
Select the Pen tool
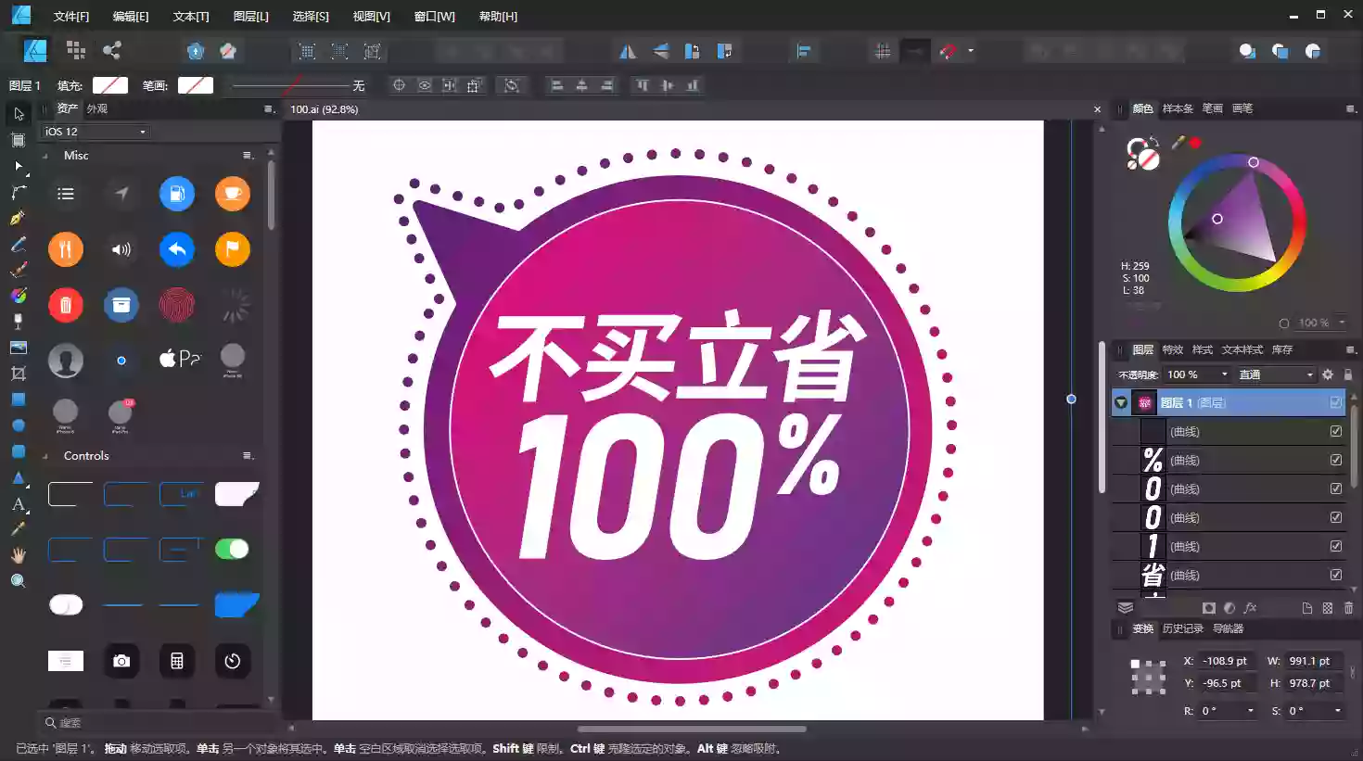[19, 217]
